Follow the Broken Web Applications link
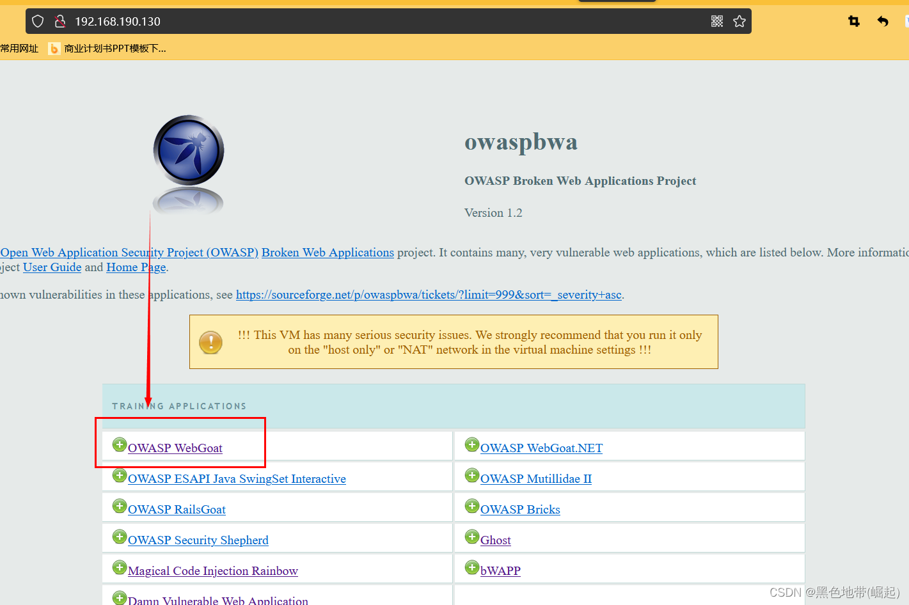Image resolution: width=909 pixels, height=605 pixels. coord(328,253)
